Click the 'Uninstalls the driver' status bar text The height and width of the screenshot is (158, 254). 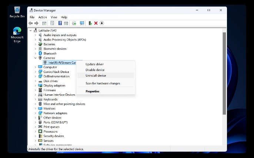tap(56, 149)
